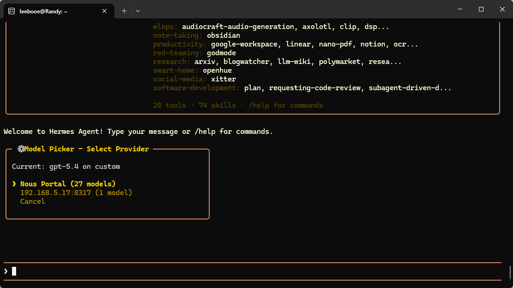The image size is (513, 288).
Task: Click the terminal icon in the tab
Action: pos(12,12)
